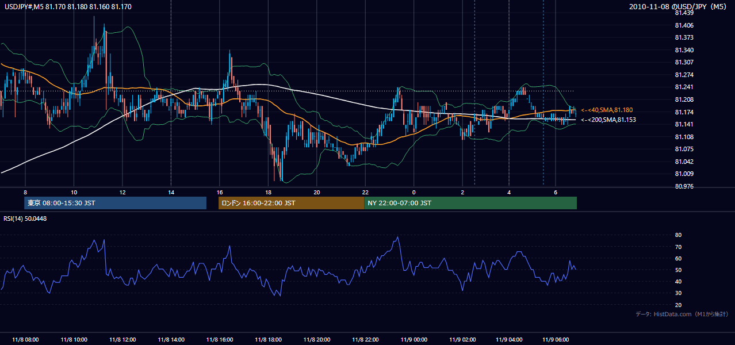Click the 11/8 12:00 bottom time label

(x=122, y=339)
